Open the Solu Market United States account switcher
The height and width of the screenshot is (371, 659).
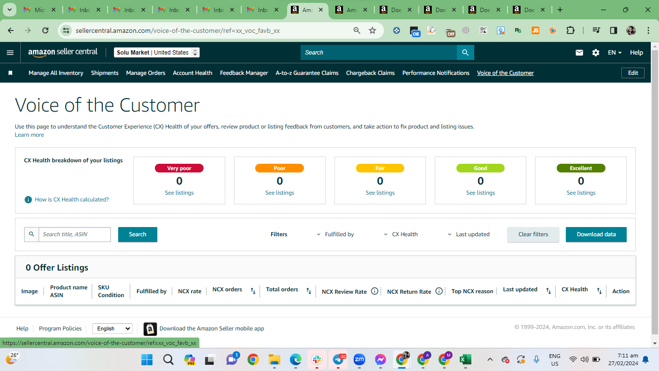click(x=157, y=53)
